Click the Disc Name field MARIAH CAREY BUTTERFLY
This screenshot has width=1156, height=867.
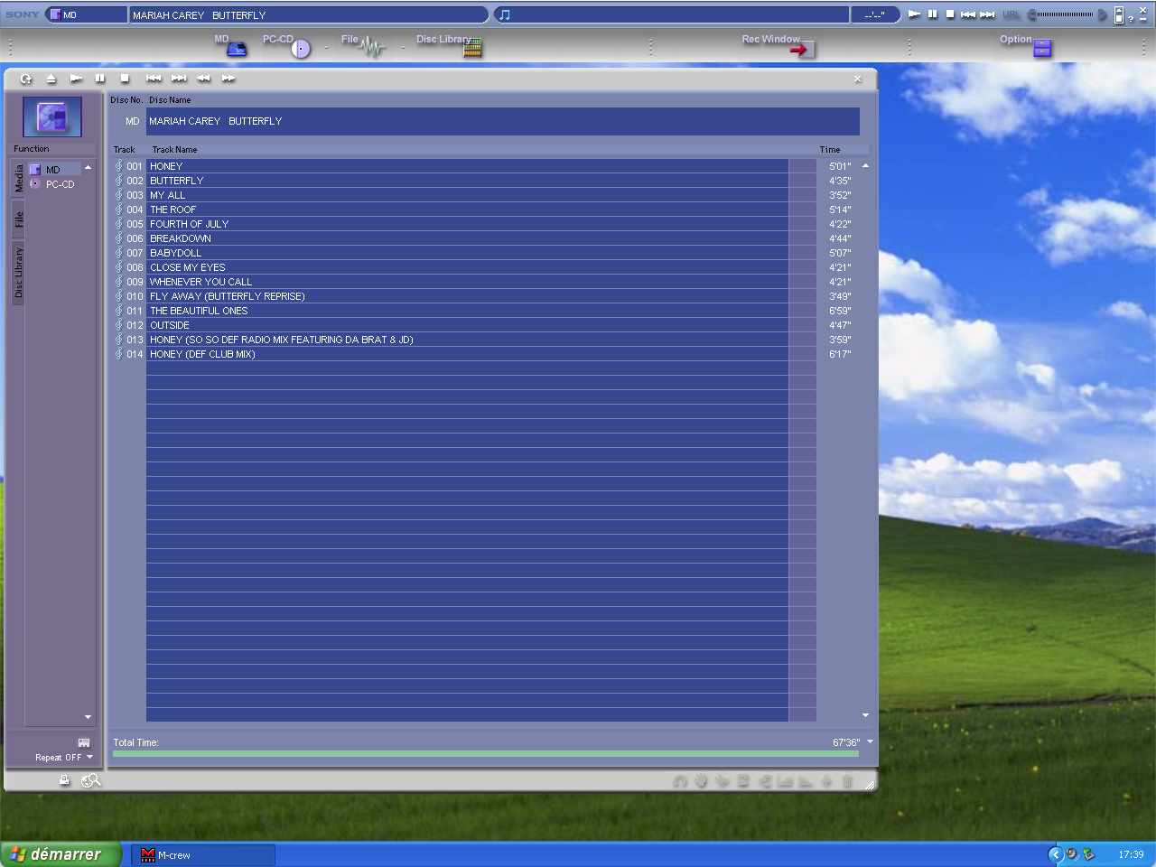(x=503, y=121)
